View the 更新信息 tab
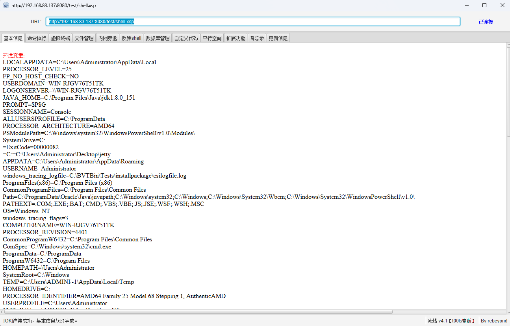The height and width of the screenshot is (326, 510). 278,38
